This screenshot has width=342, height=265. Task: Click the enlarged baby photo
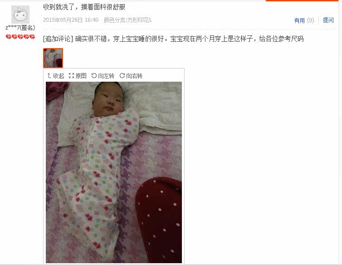(x=114, y=172)
